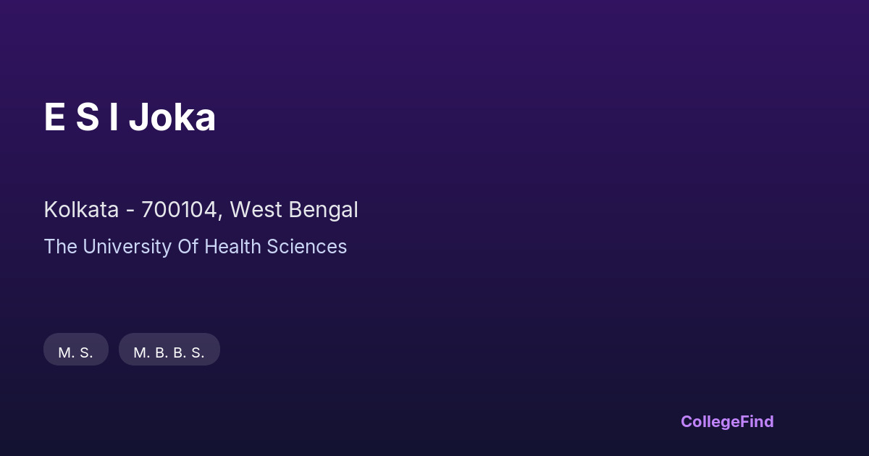Click the word The in the subtitle
Viewport: 869px width, 456px height.
(x=60, y=247)
